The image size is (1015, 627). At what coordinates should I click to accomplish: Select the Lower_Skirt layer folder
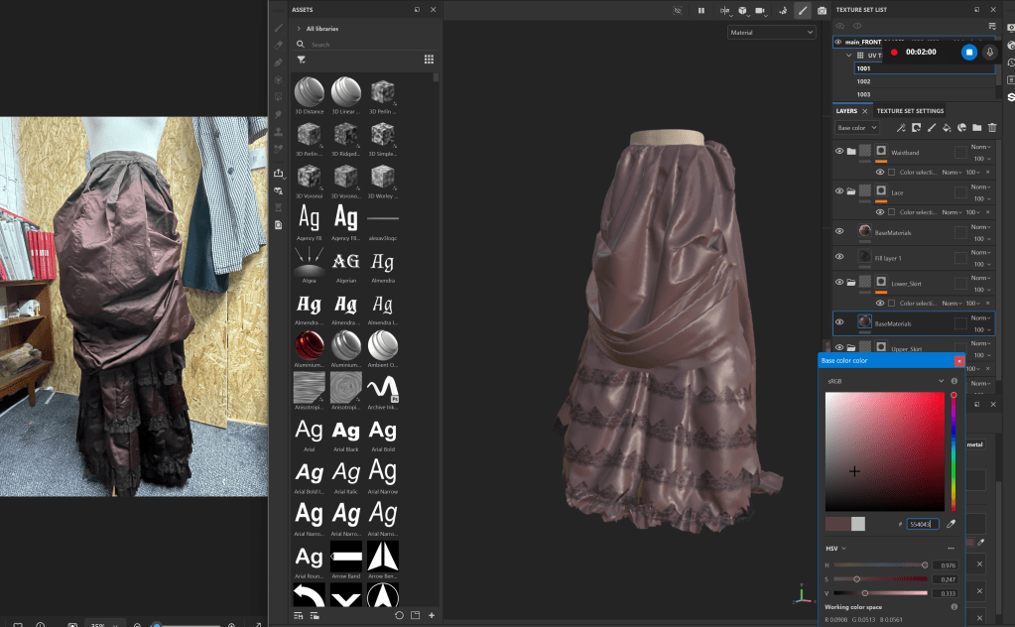906,283
